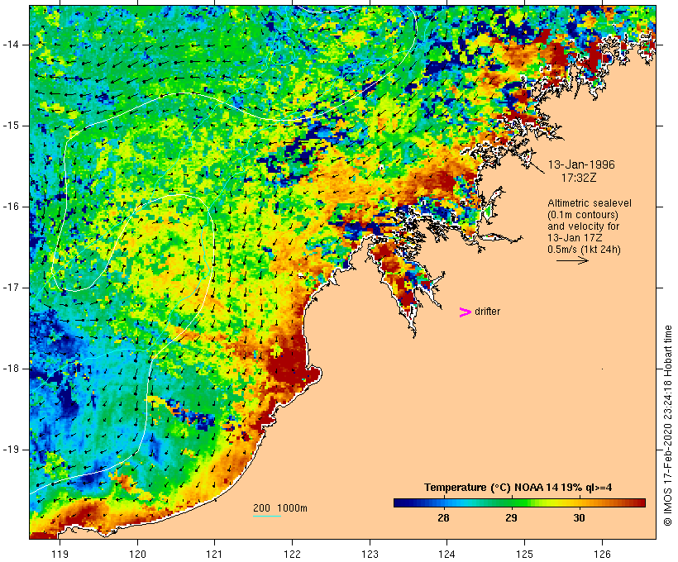The image size is (678, 562).
Task: Click the '0.5m/s (1kt 24h)' scale text
Action: click(584, 250)
